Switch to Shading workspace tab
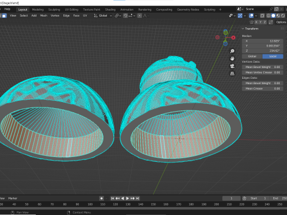Screen dimensions: 287x215 110,10
